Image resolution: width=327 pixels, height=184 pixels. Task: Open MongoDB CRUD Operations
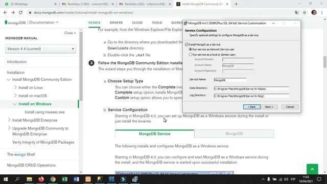pyautogui.click(x=31, y=165)
